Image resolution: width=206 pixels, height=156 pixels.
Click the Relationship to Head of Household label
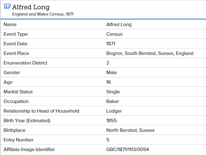41,111
